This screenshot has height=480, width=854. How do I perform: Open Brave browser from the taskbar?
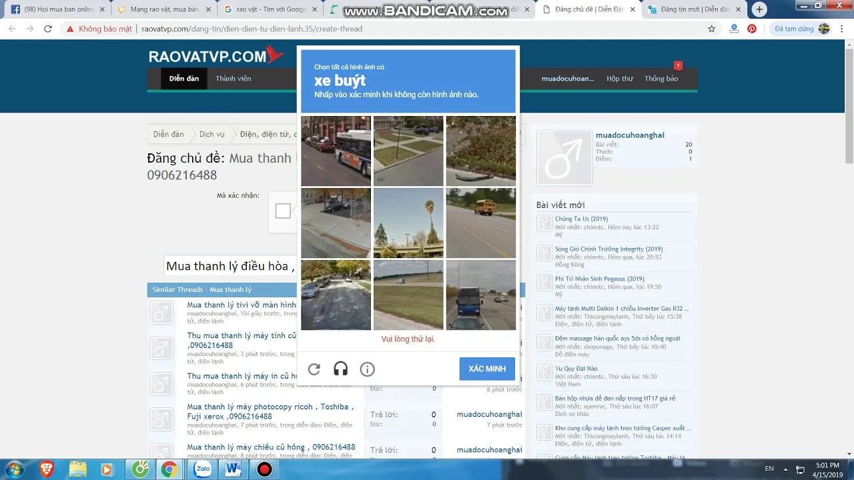click(x=46, y=469)
